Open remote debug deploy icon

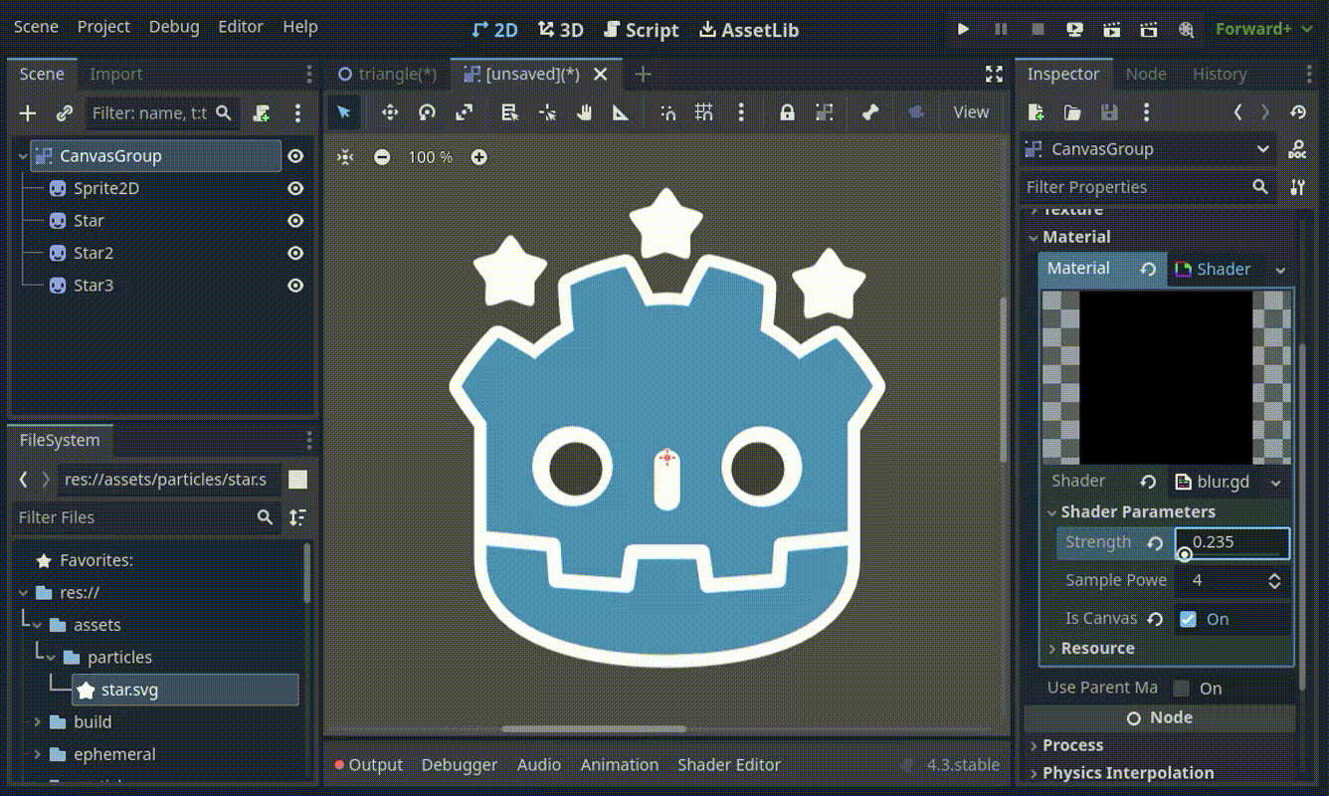tap(1074, 30)
